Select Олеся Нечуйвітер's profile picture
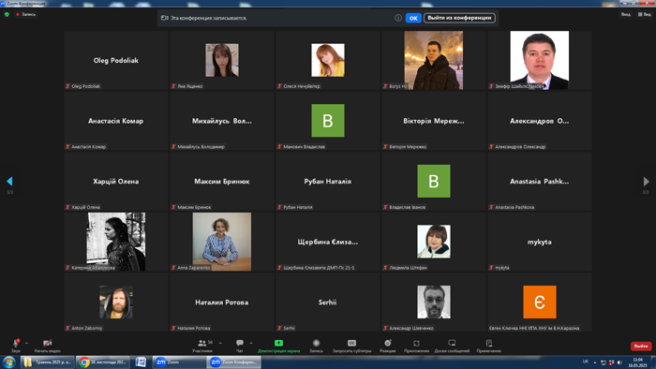656x369 pixels. point(328,60)
